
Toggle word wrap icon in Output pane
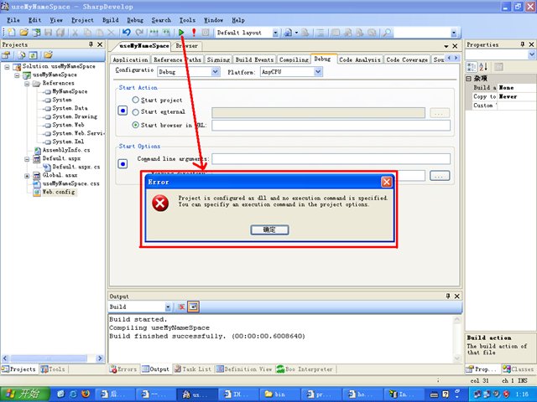click(x=192, y=307)
